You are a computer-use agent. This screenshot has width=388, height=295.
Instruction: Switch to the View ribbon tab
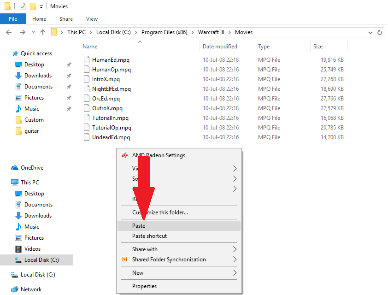[92, 19]
